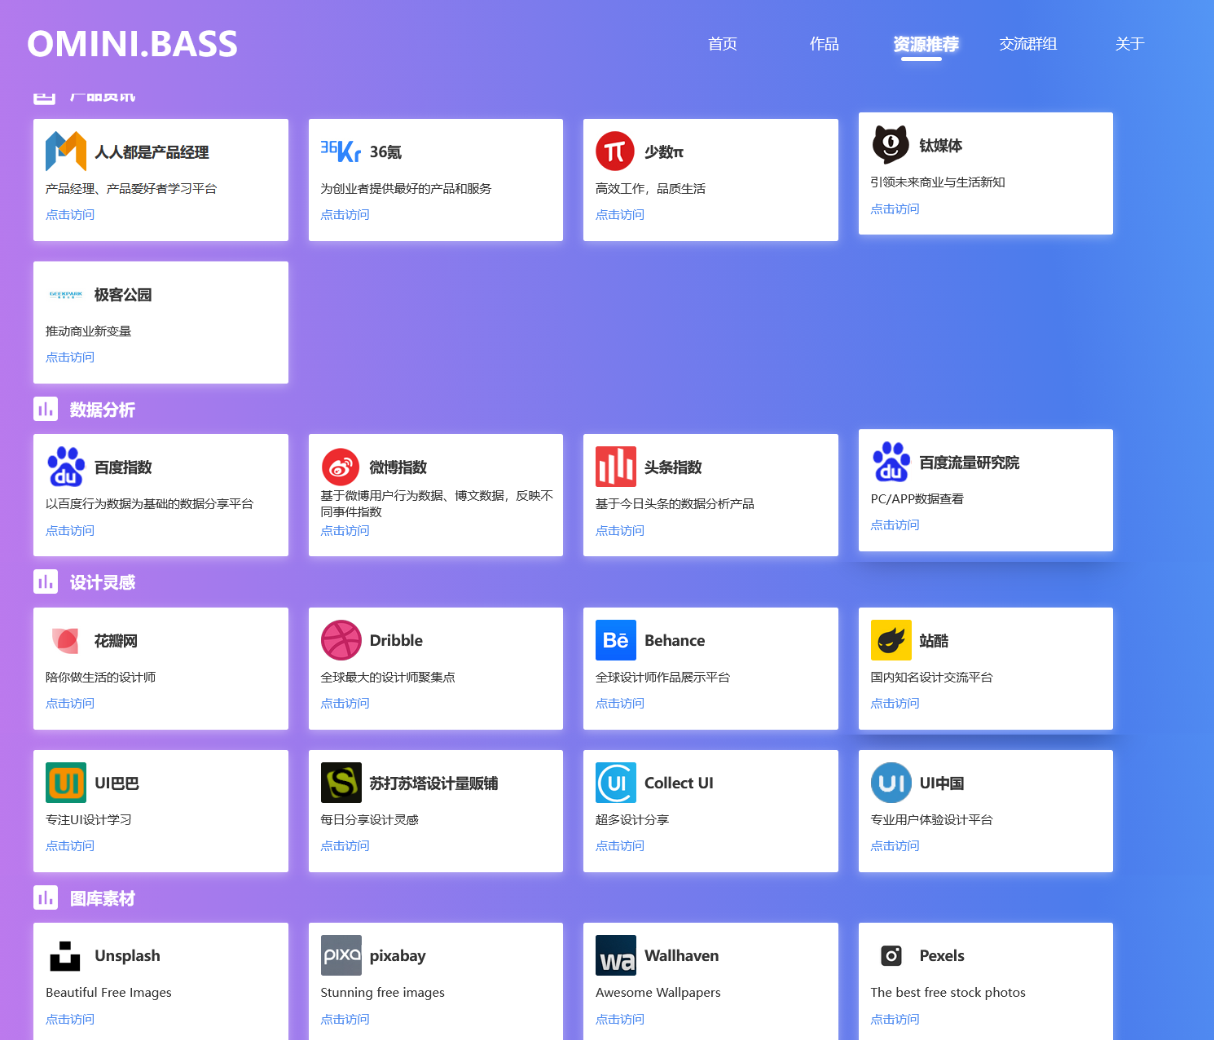Image resolution: width=1214 pixels, height=1040 pixels.
Task: Select the 资源推荐 nav tab
Action: pos(926,44)
